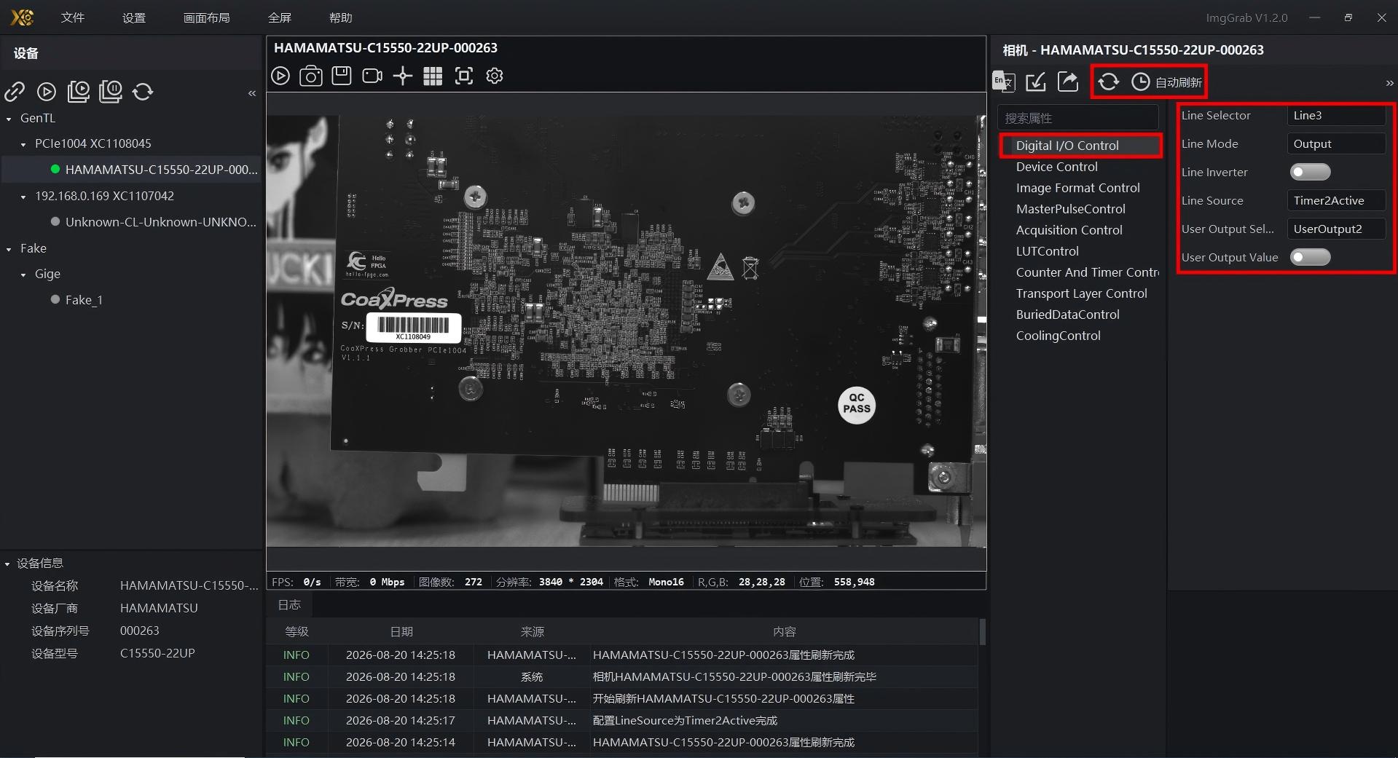Click the 等级 column header in log

coord(297,632)
